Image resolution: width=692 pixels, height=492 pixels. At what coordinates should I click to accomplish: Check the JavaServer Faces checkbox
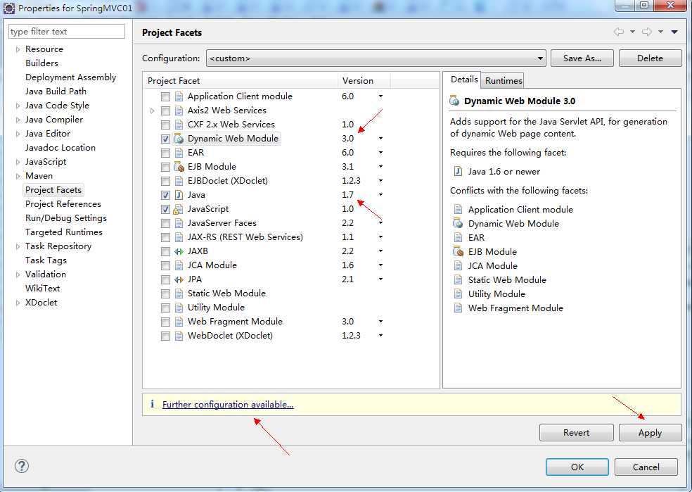[165, 223]
